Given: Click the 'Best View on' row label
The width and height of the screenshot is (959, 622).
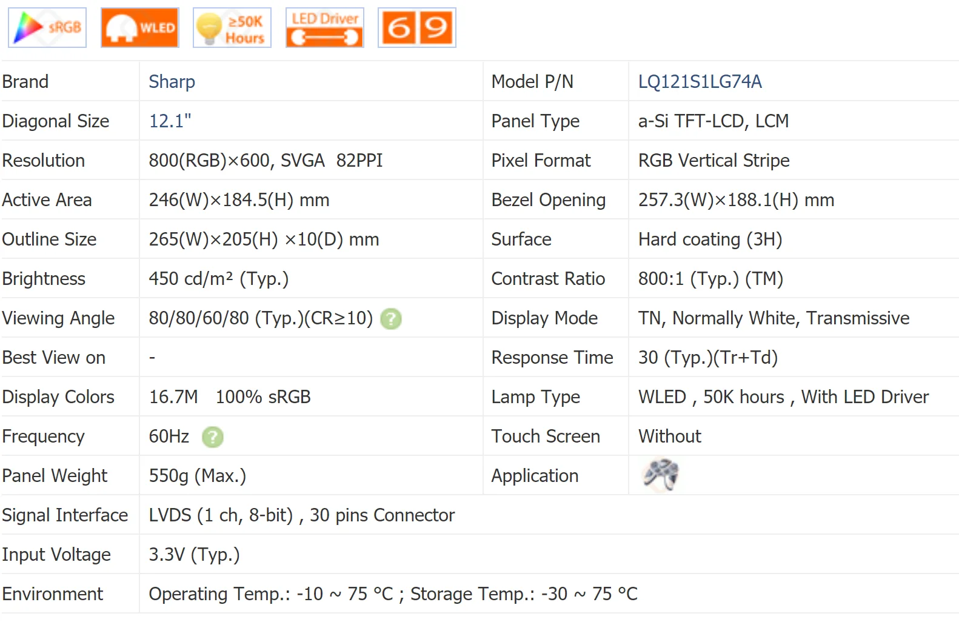Looking at the screenshot, I should 54,358.
